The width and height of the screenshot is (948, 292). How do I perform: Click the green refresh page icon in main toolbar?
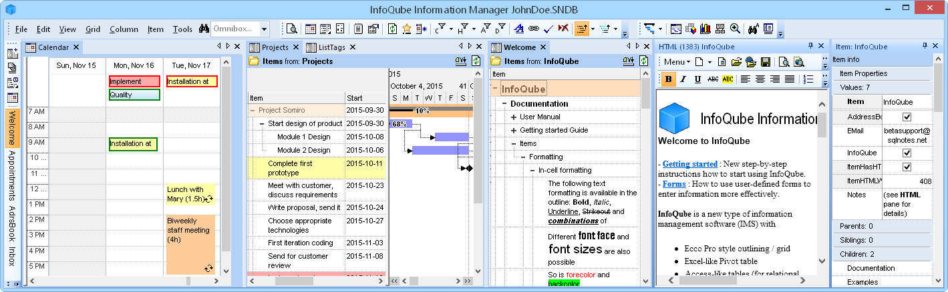click(393, 29)
